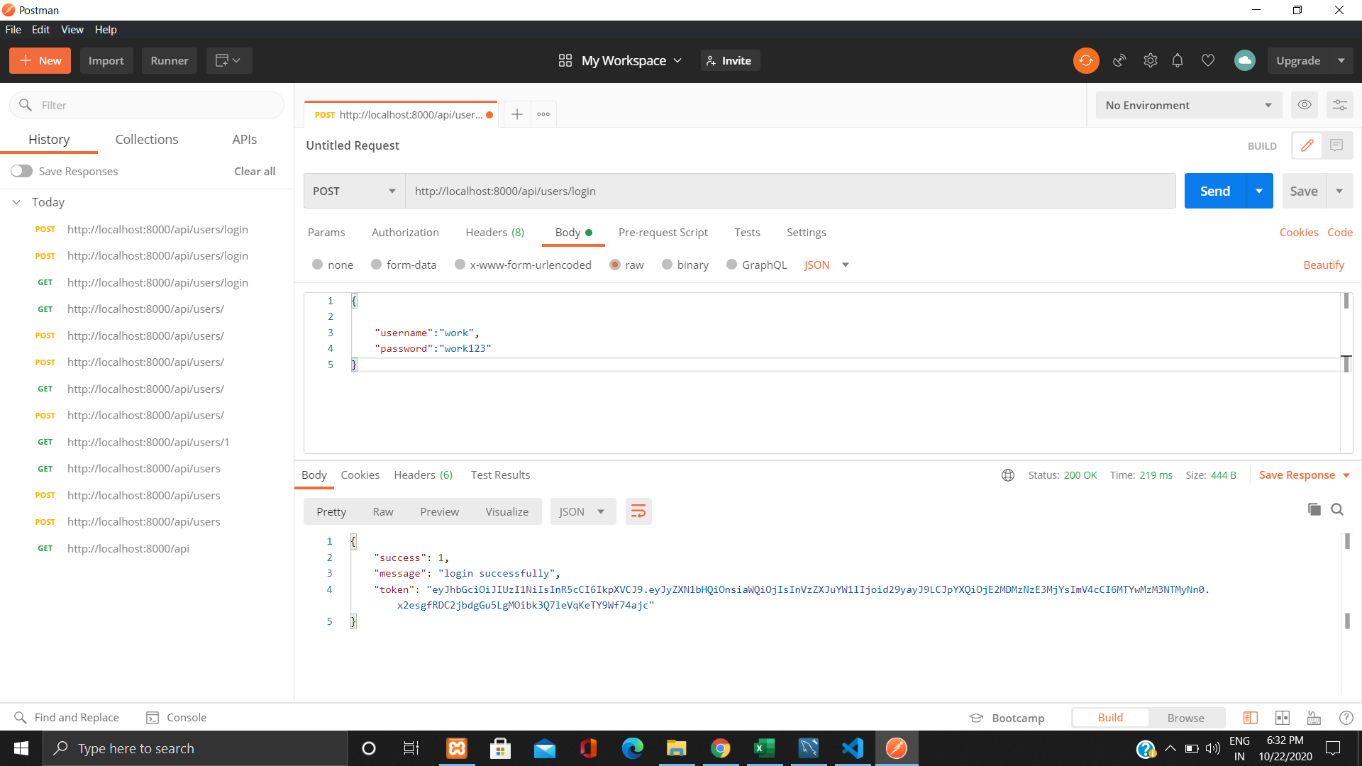The height and width of the screenshot is (766, 1362).
Task: Collapse the Today history group
Action: pyautogui.click(x=16, y=202)
